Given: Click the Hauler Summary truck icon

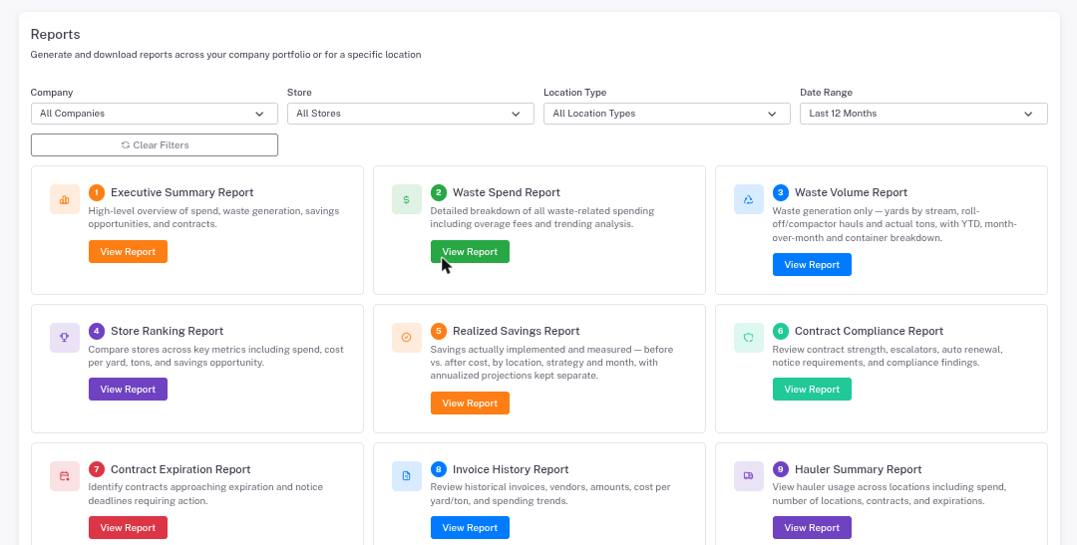Looking at the screenshot, I should [749, 476].
